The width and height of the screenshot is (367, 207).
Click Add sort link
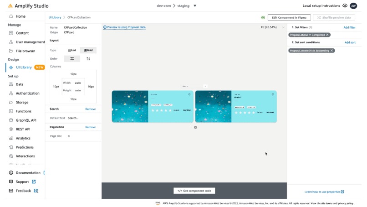350,42
